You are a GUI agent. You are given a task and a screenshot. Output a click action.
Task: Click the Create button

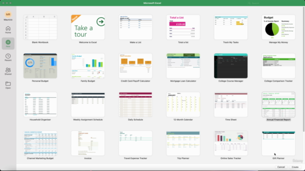[x=295, y=167]
